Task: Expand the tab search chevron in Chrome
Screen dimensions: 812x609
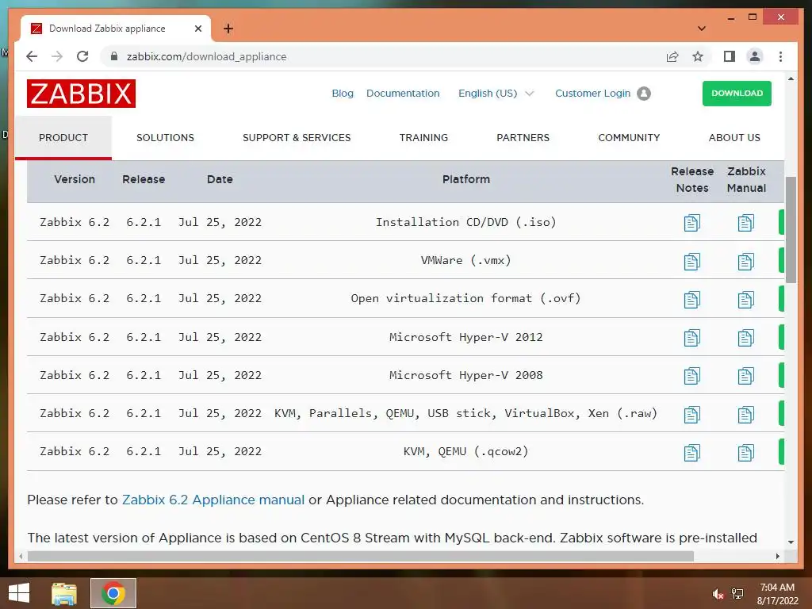Action: 702,29
